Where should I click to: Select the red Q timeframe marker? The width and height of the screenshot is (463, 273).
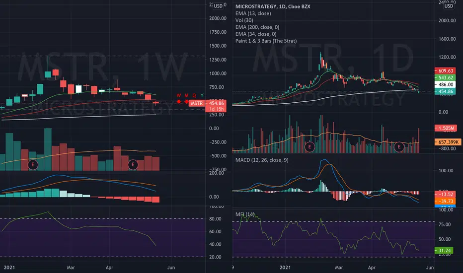194,95
